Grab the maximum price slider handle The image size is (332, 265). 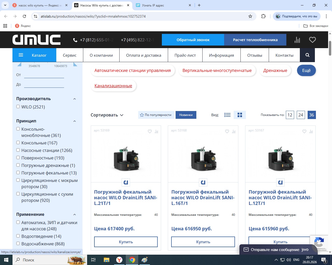(75, 64)
